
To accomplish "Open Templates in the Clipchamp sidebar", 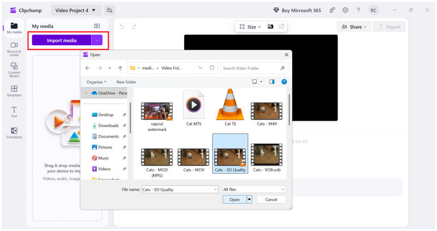I will 14,91.
